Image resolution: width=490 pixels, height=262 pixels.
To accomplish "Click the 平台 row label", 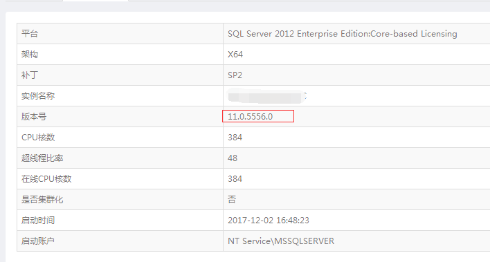I will click(30, 33).
